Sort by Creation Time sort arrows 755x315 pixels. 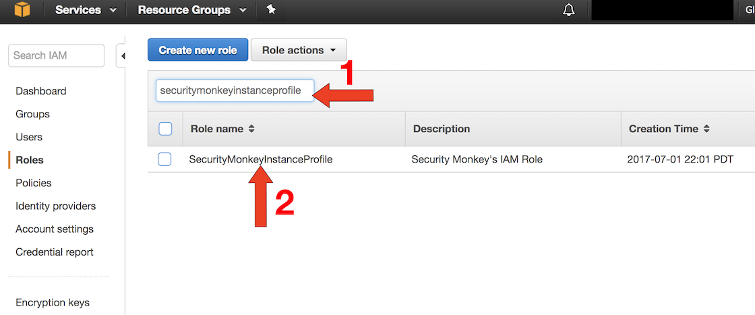click(x=706, y=129)
